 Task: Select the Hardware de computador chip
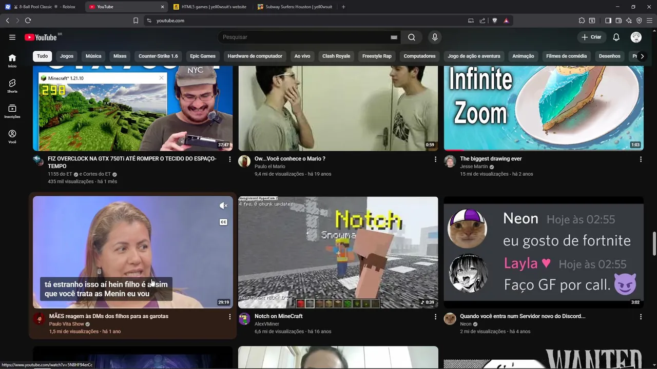255,56
